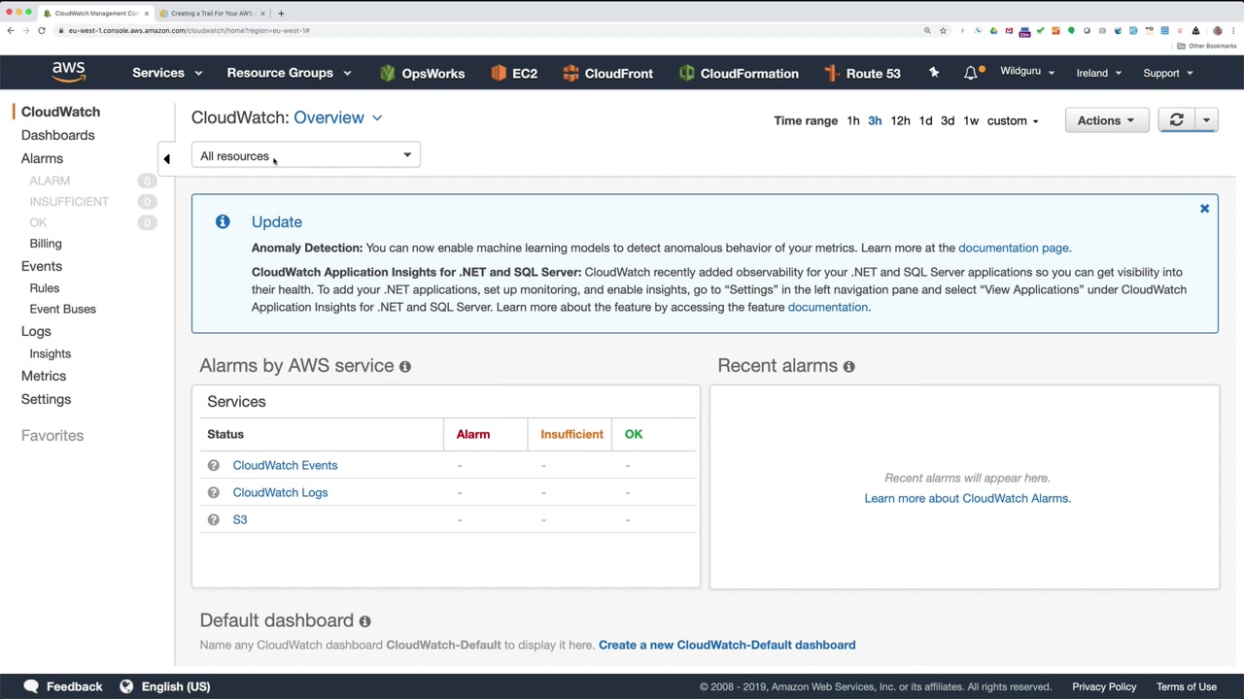
Task: Click the AWS logo home icon
Action: [x=69, y=73]
